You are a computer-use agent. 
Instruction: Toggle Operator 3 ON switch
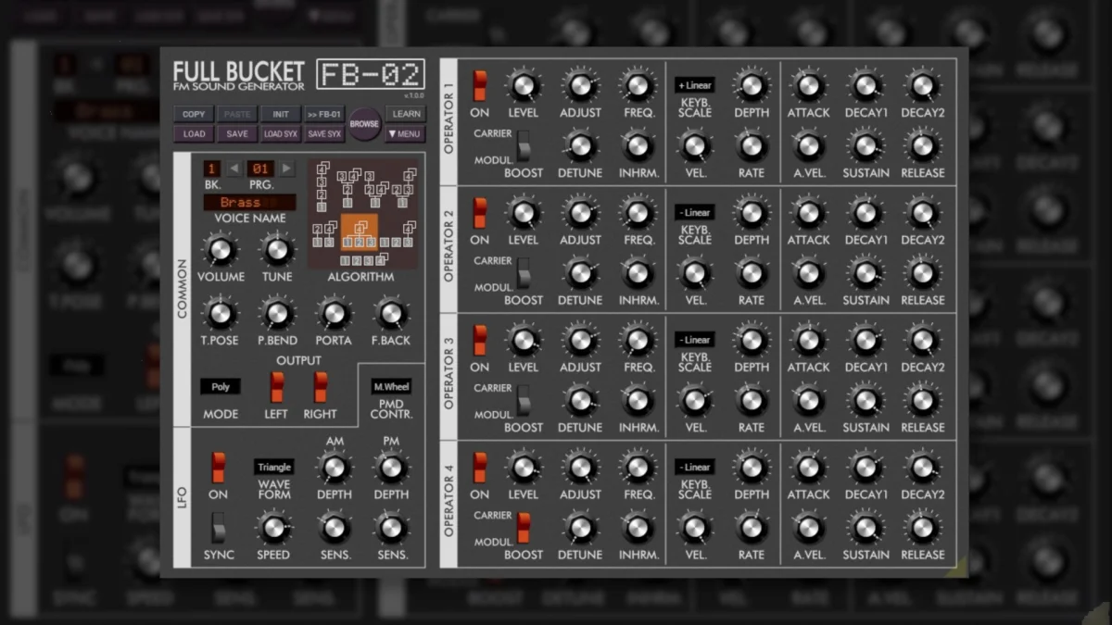479,340
